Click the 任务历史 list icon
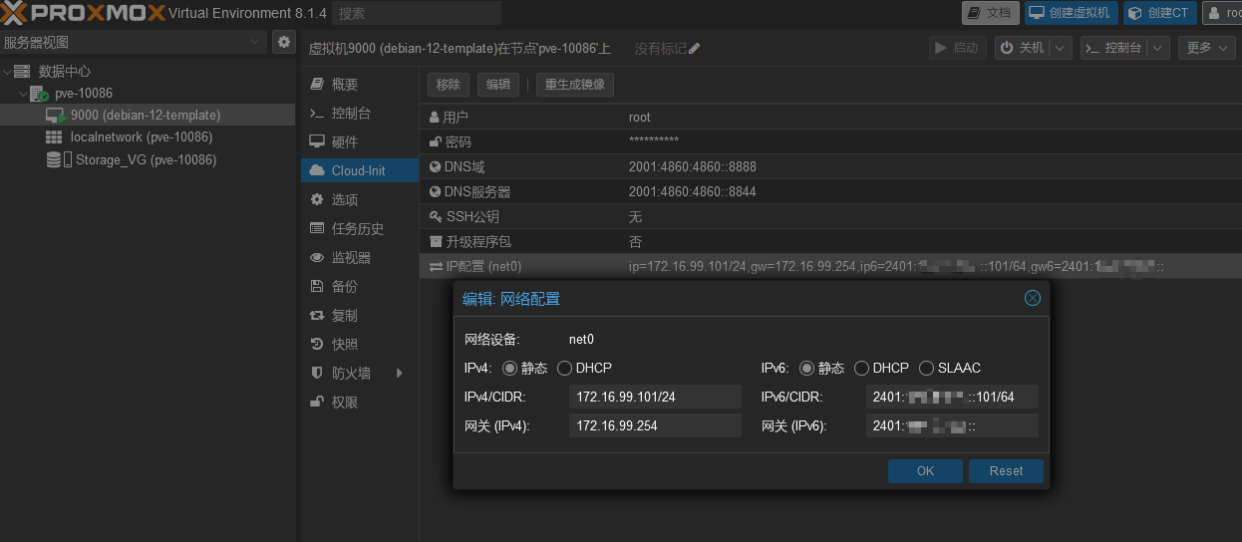Screen dimensions: 1242x542 coord(317,228)
